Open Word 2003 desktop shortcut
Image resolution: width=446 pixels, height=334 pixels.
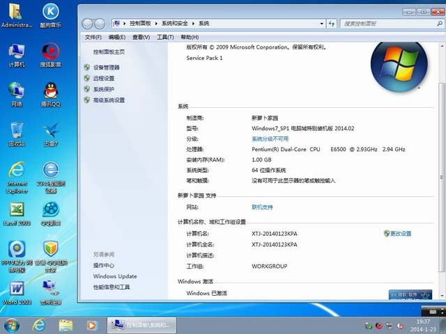(17, 293)
